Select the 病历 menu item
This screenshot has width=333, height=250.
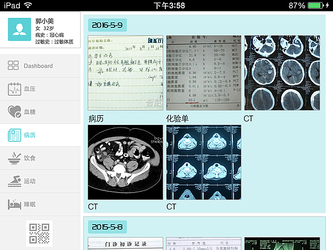pyautogui.click(x=40, y=135)
